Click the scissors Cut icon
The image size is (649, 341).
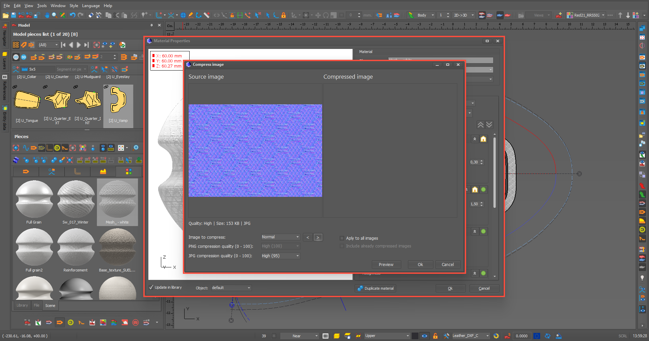[x=116, y=15]
